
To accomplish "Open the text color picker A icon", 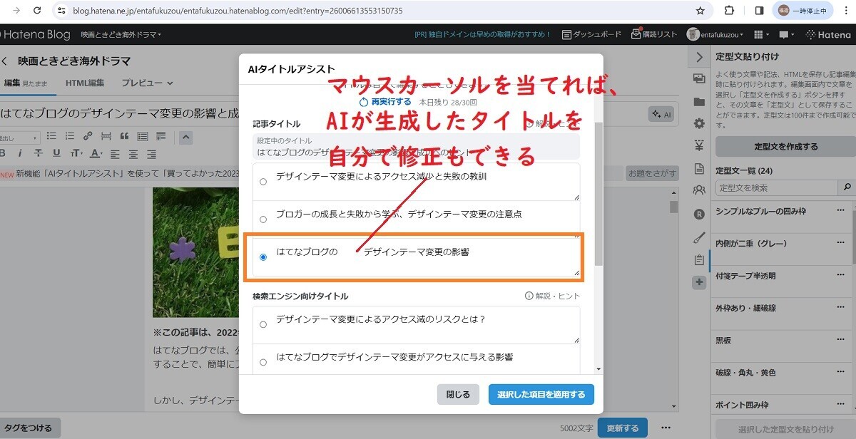I will coord(95,152).
